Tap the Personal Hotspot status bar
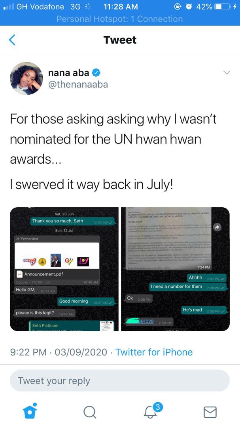240x428 pixels. coord(120,19)
